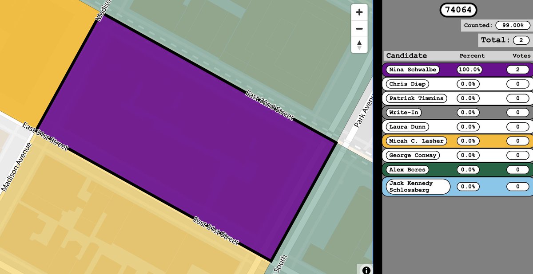The height and width of the screenshot is (274, 533).
Task: Click Write-In's vote count 0
Action: click(x=518, y=112)
